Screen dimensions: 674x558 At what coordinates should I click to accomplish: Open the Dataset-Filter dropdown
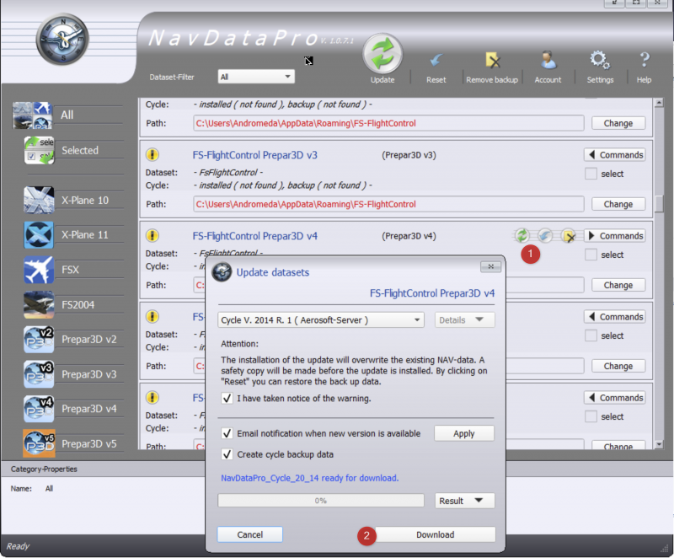[x=256, y=77]
